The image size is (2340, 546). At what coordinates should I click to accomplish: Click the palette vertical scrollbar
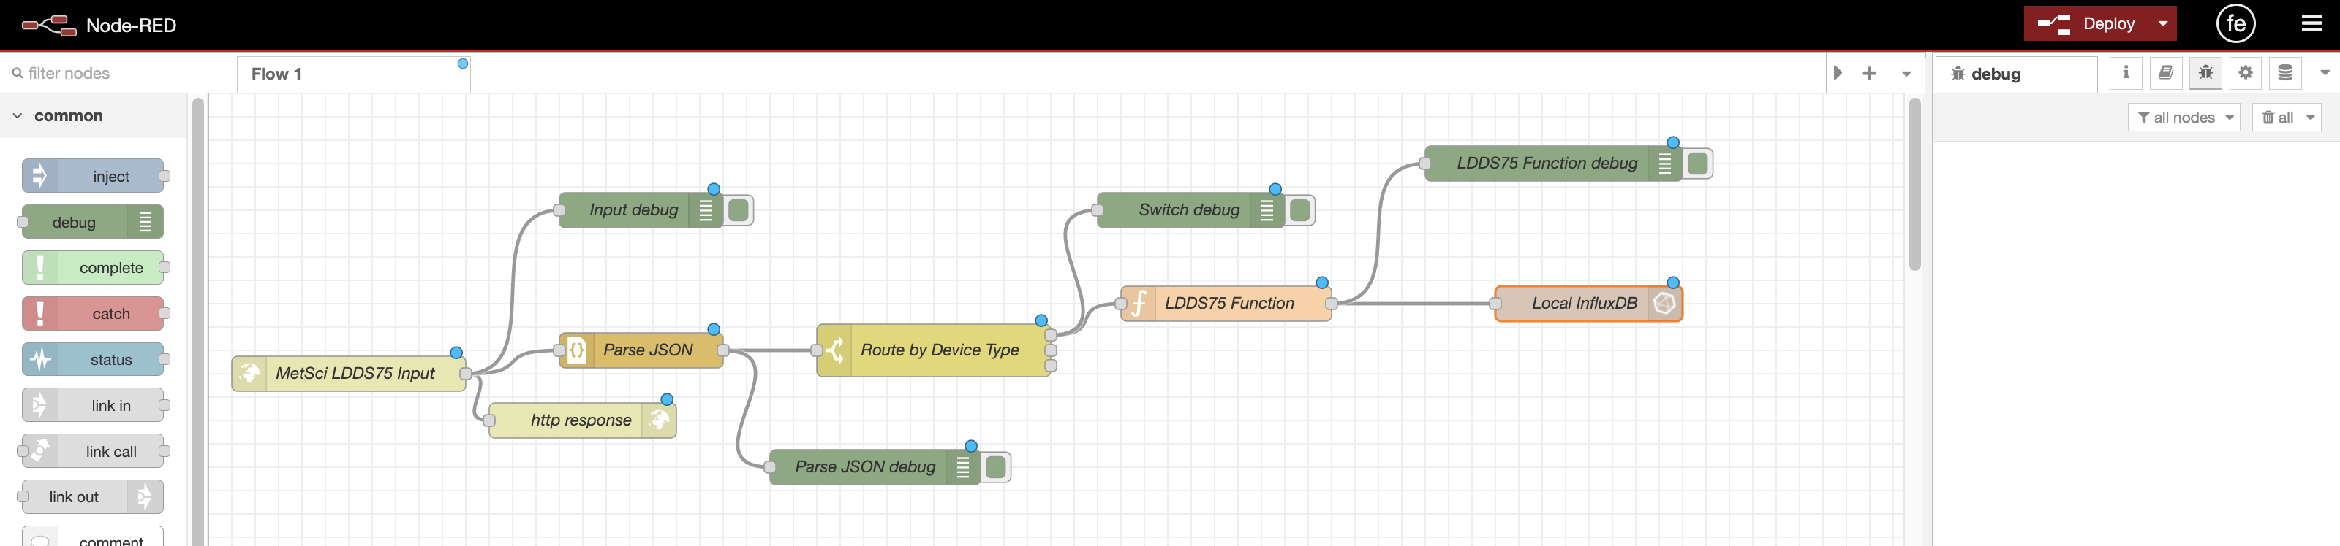198,322
